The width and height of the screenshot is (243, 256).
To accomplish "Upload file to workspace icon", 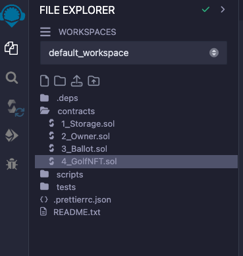I will click(76, 80).
